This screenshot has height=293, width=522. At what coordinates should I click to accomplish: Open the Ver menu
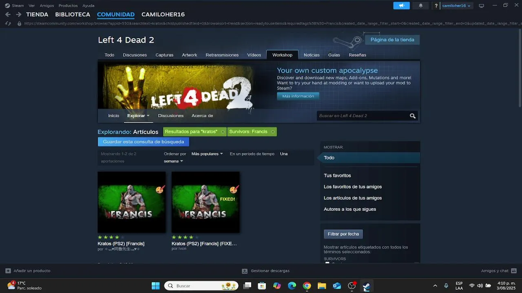coord(31,6)
